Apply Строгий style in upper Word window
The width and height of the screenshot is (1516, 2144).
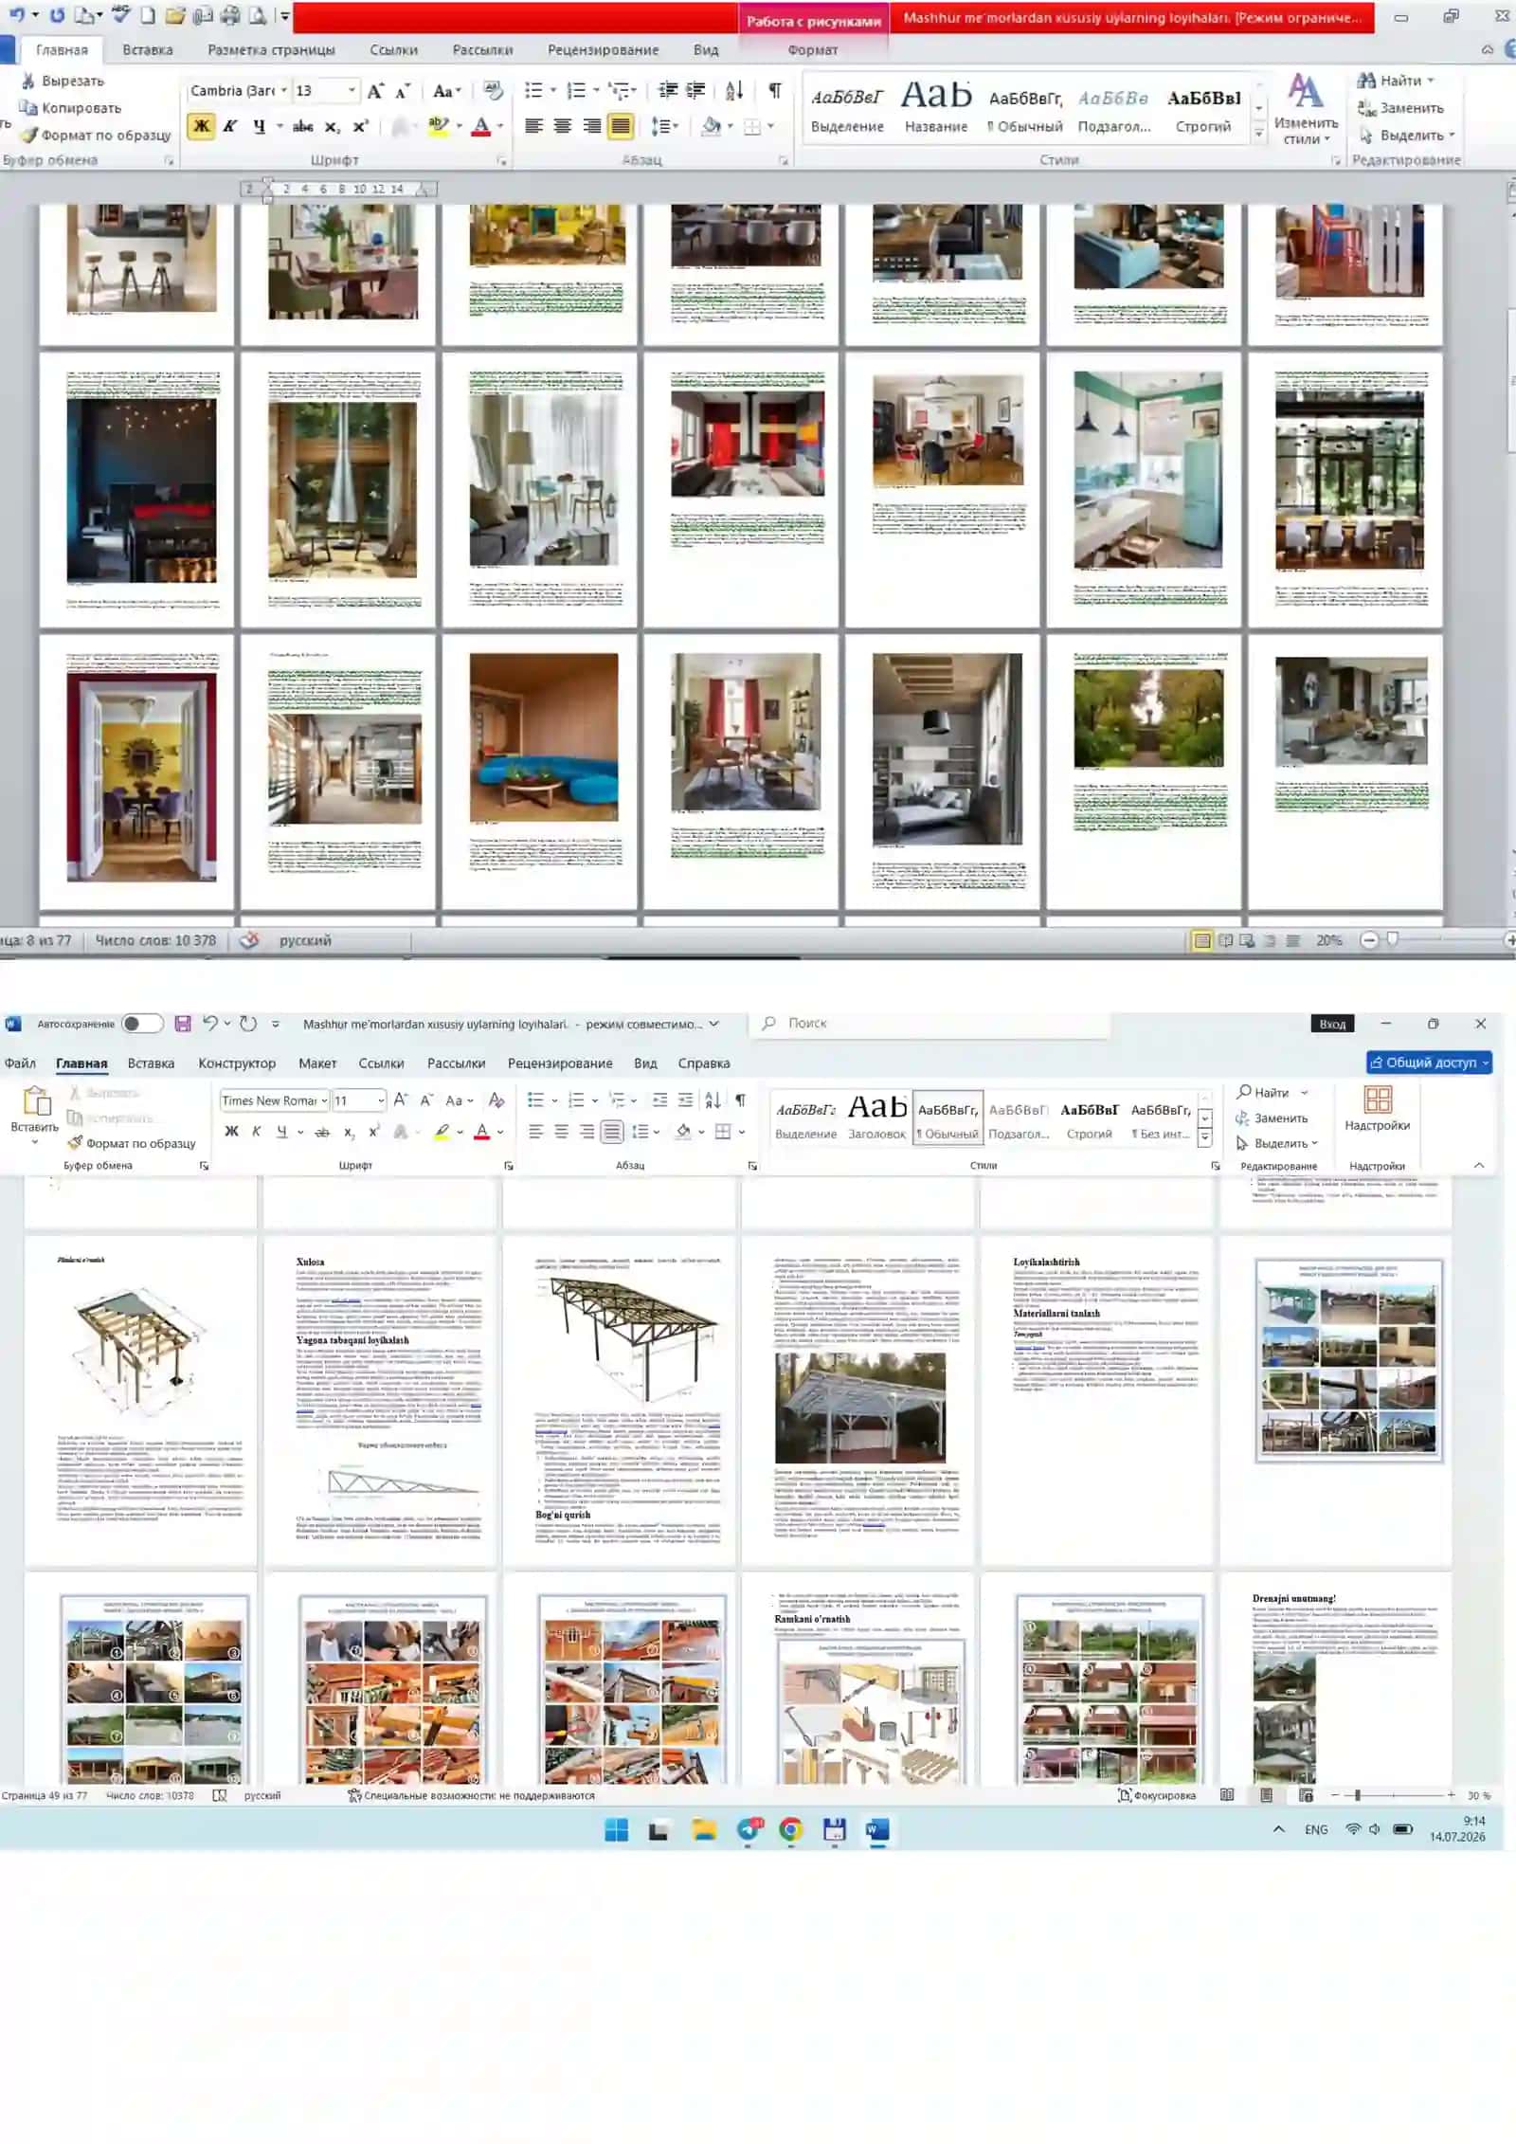click(1203, 110)
